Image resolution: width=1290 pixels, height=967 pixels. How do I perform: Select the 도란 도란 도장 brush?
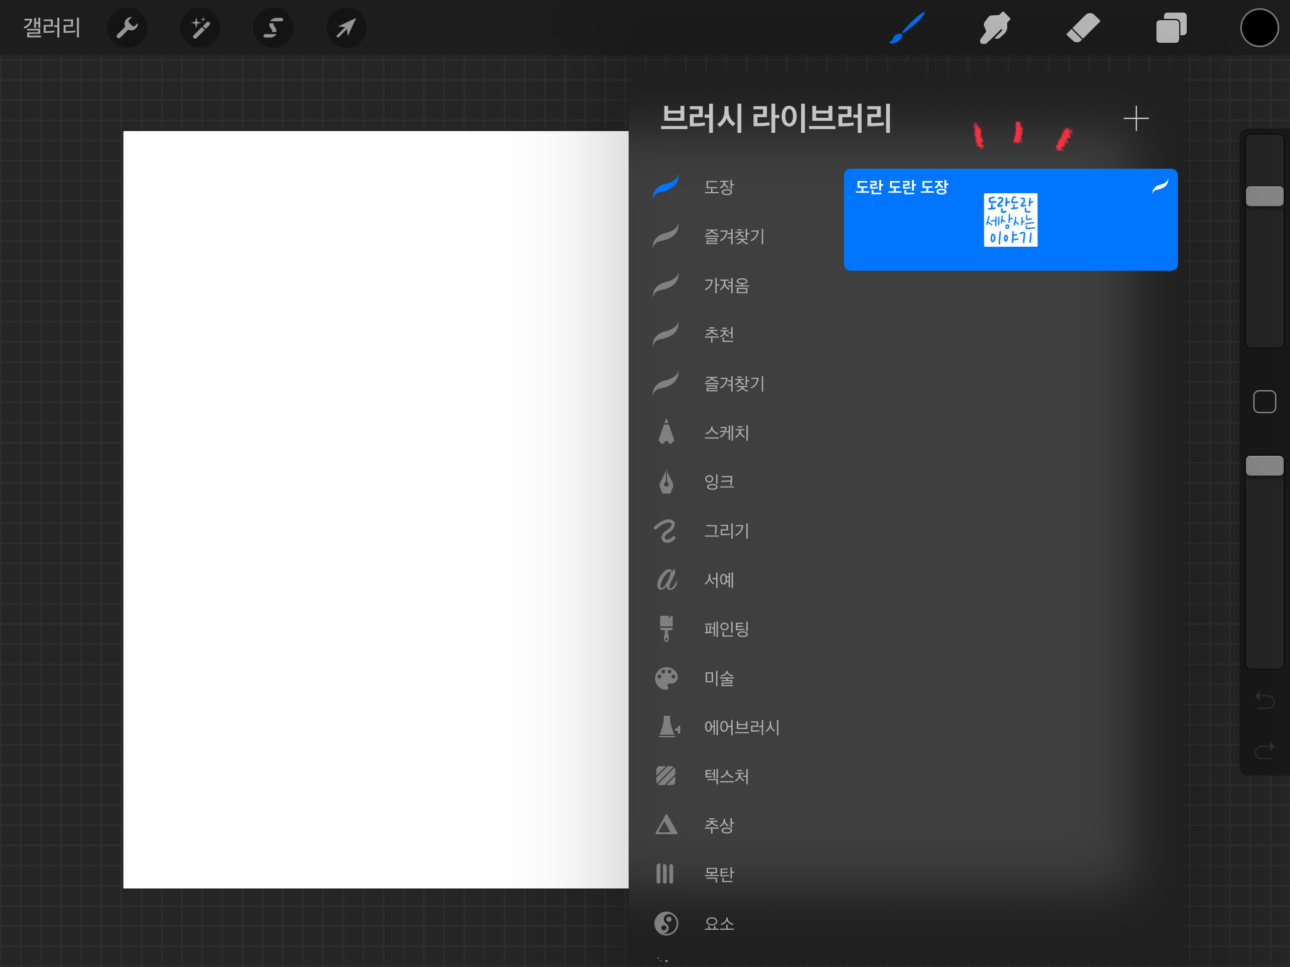tap(1010, 219)
